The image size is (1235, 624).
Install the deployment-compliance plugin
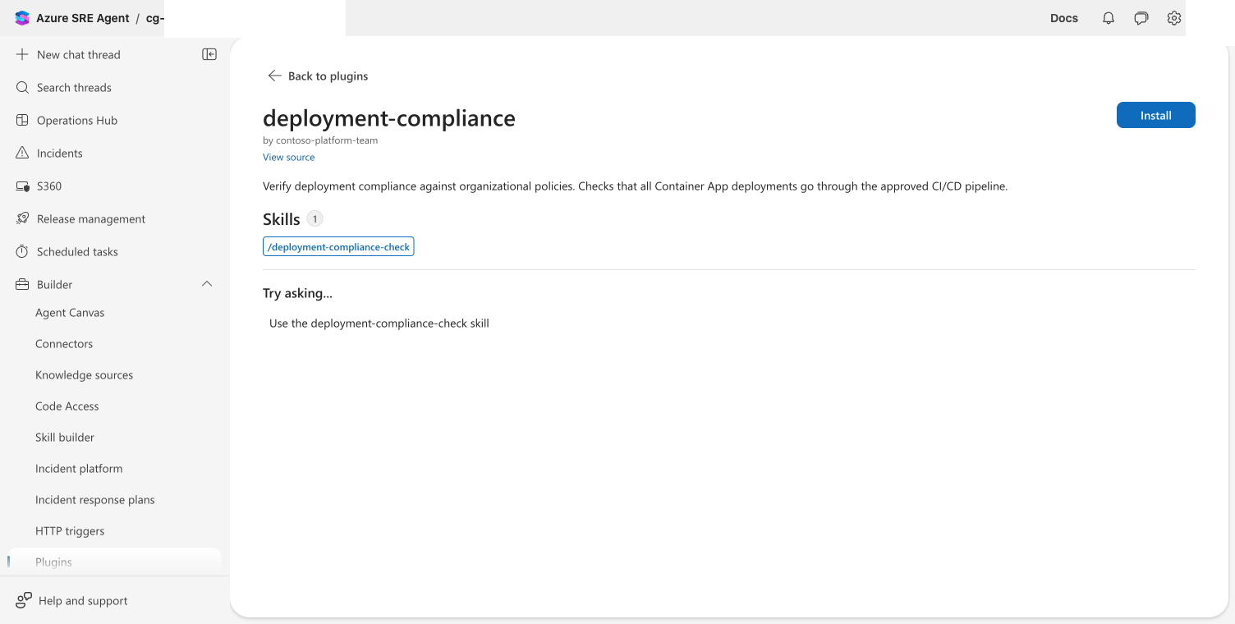1155,115
